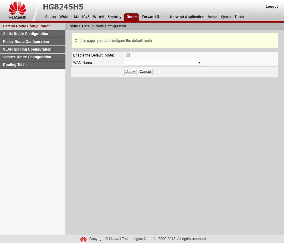
Task: Open the Forward Rules tab
Action: coord(154,17)
